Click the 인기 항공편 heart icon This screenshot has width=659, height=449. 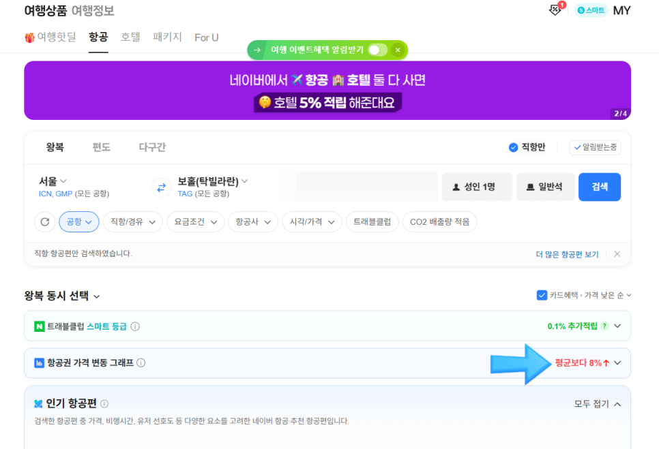(38, 403)
